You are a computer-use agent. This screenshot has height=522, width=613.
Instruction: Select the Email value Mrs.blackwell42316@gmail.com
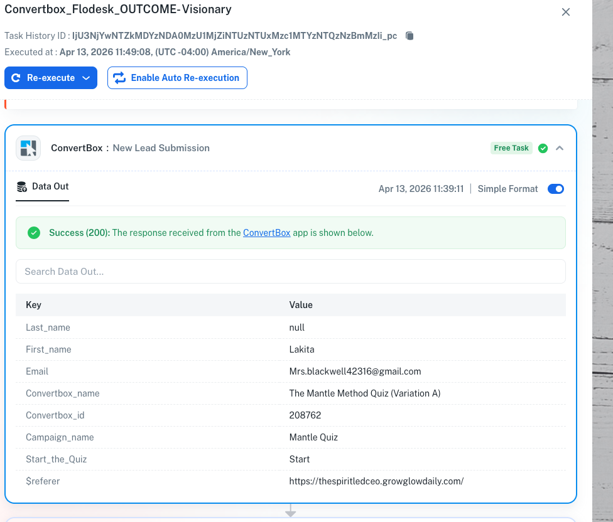(x=355, y=371)
